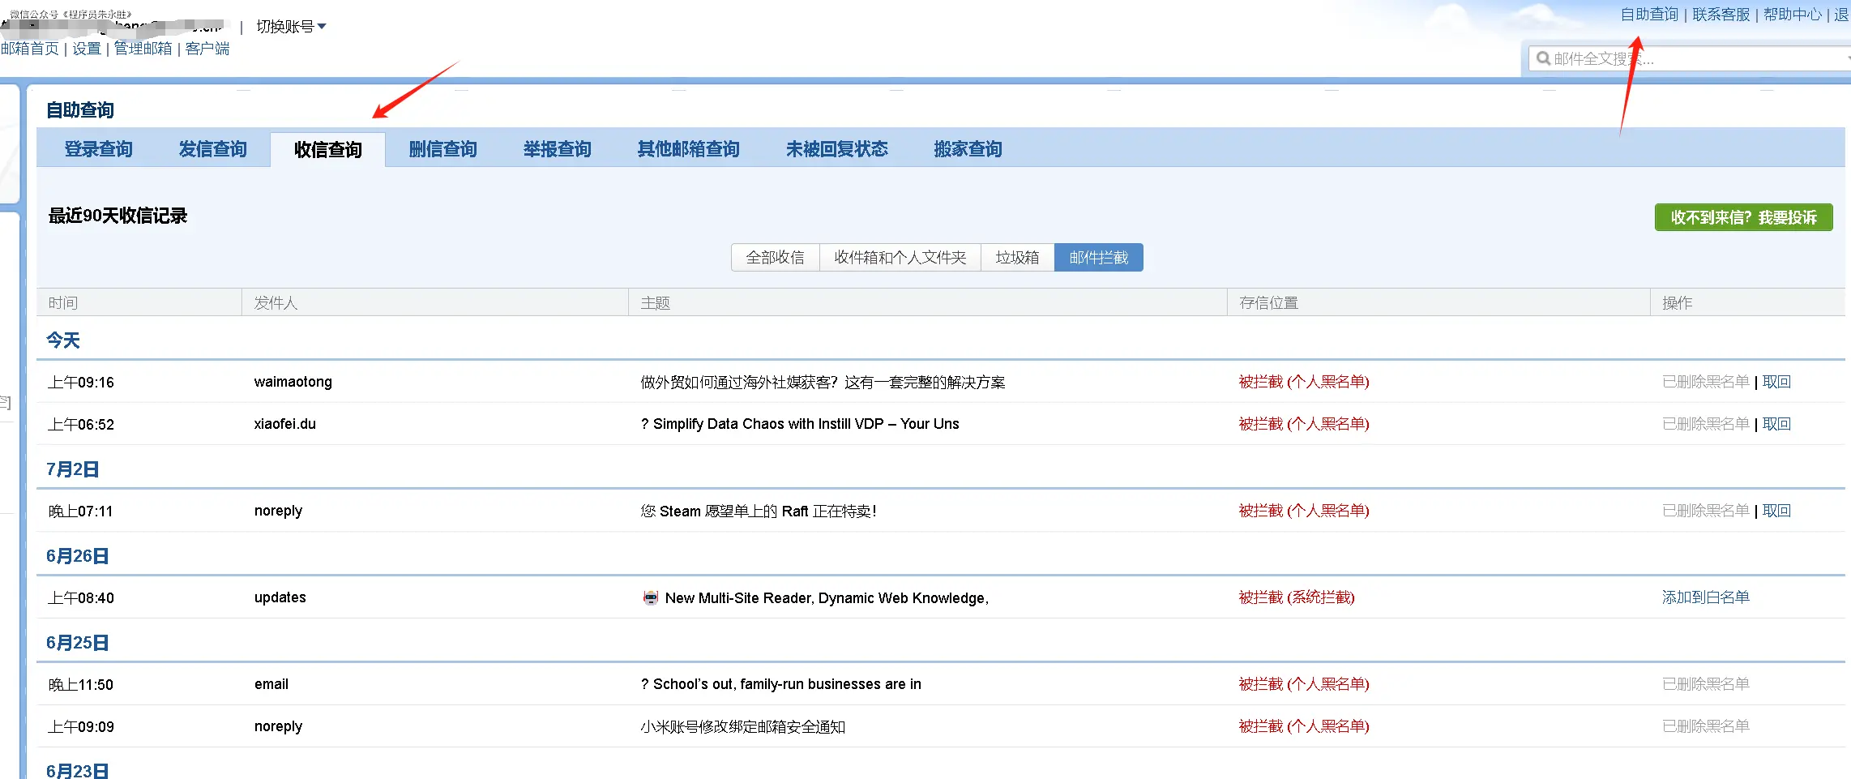
Task: Retrieve the Steam Raft noreply email
Action: point(1776,511)
